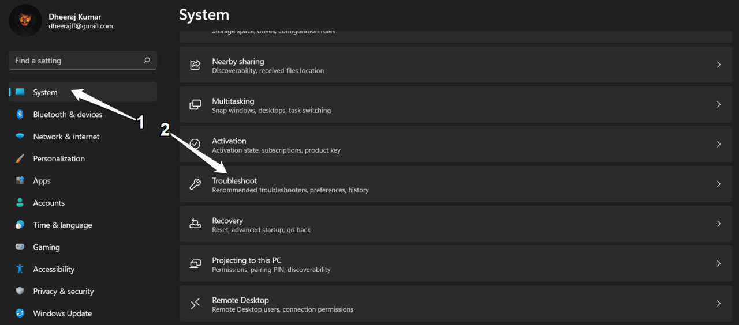Click the user profile picture
This screenshot has width=739, height=325.
click(x=25, y=21)
